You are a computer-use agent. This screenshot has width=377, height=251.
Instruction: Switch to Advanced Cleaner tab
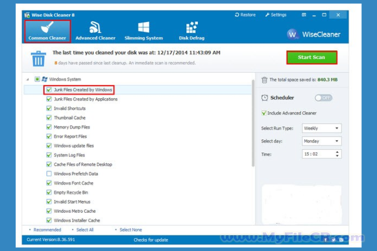point(95,31)
